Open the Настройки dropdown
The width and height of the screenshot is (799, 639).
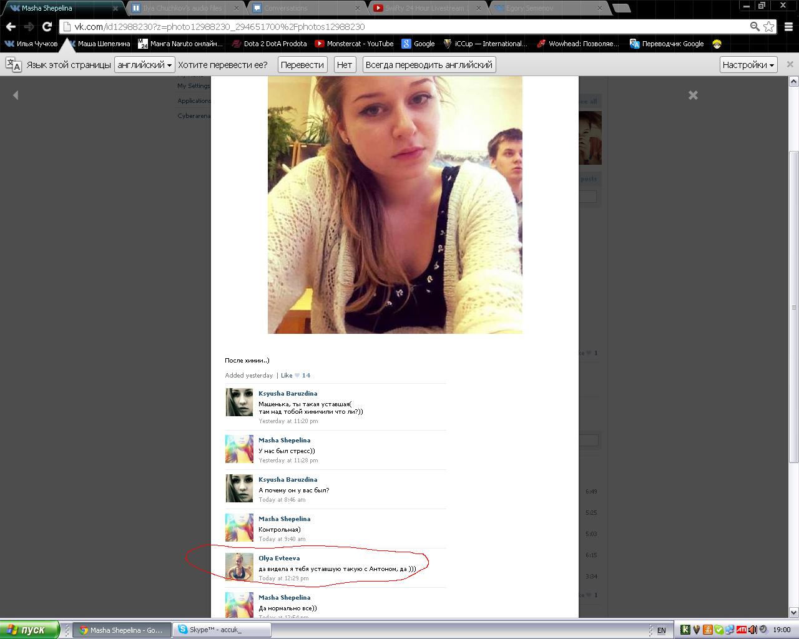(x=748, y=65)
